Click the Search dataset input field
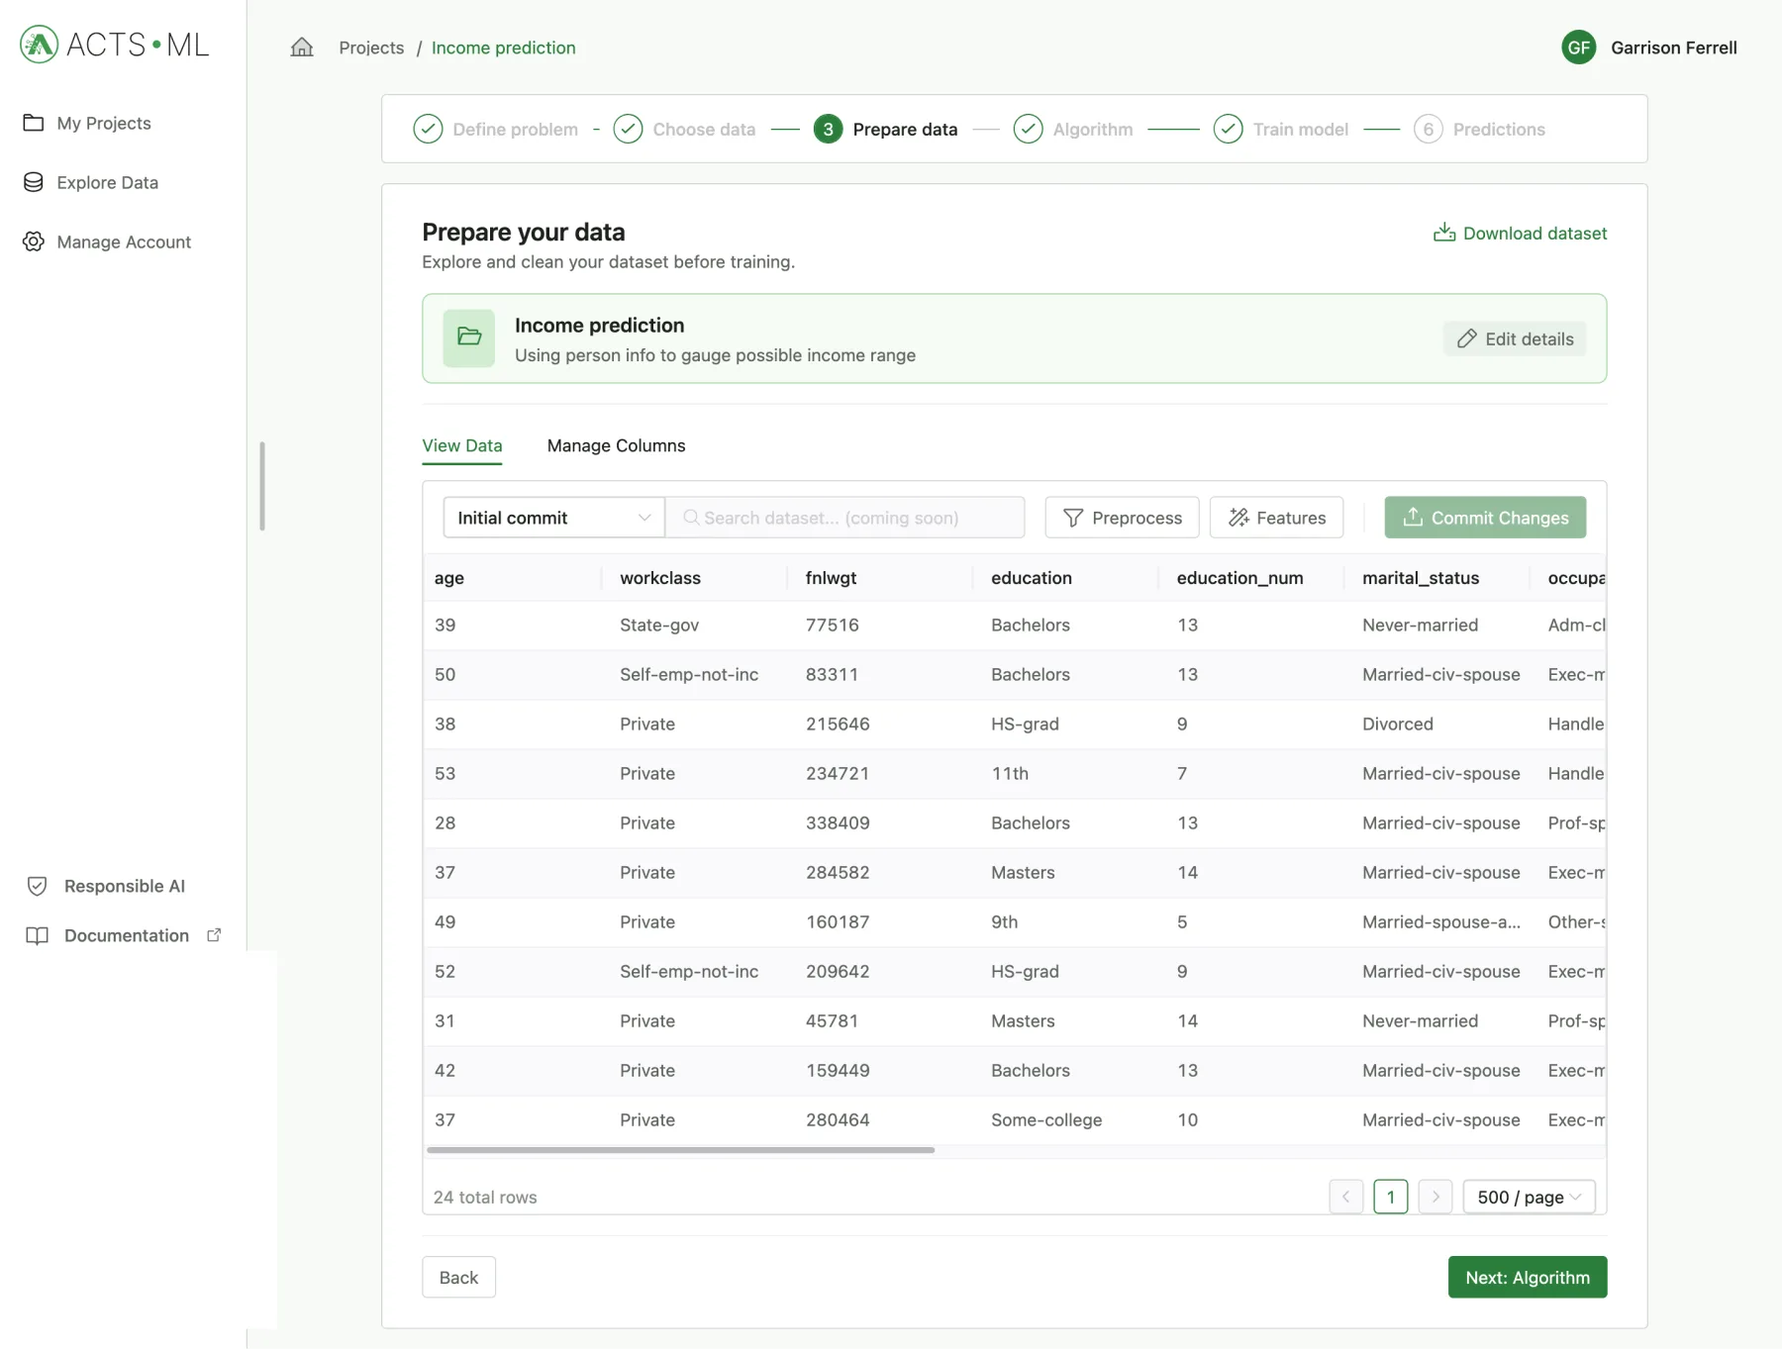 844,518
